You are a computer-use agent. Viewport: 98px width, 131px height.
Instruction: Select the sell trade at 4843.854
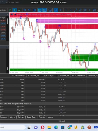click(x=49, y=94)
